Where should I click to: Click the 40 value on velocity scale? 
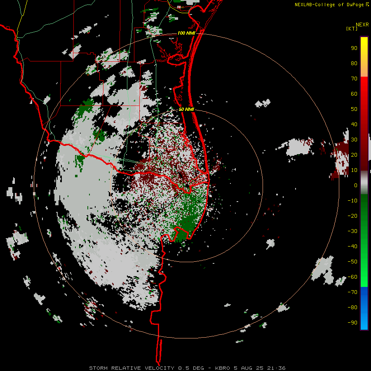point(354,124)
